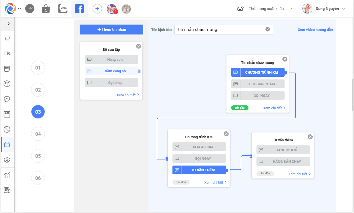
Task: Open the video camera sidebar icon
Action: pyautogui.click(x=7, y=54)
